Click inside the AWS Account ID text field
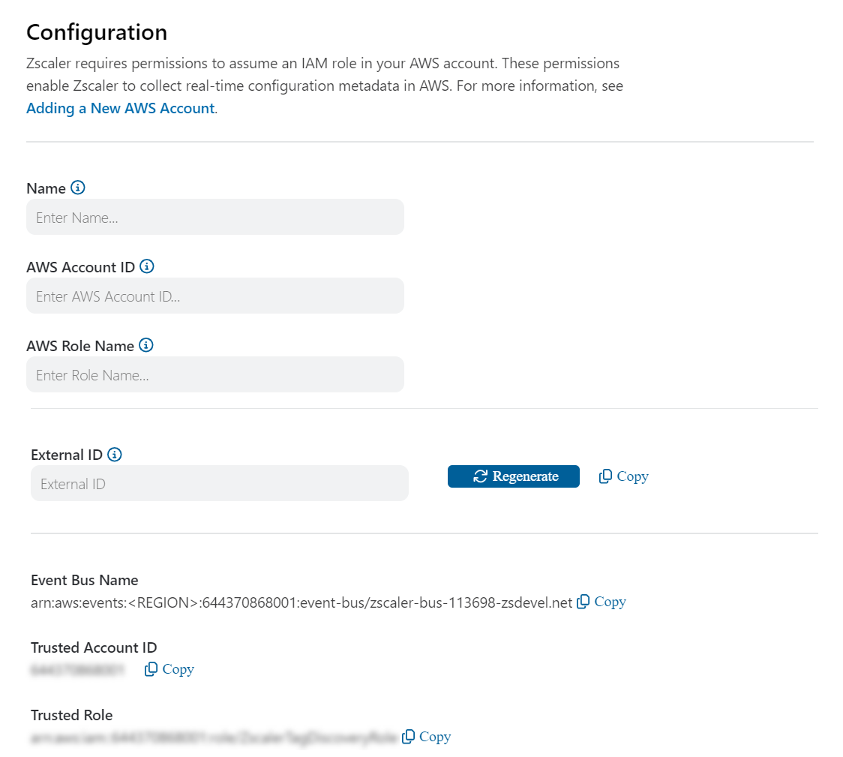 coord(215,296)
